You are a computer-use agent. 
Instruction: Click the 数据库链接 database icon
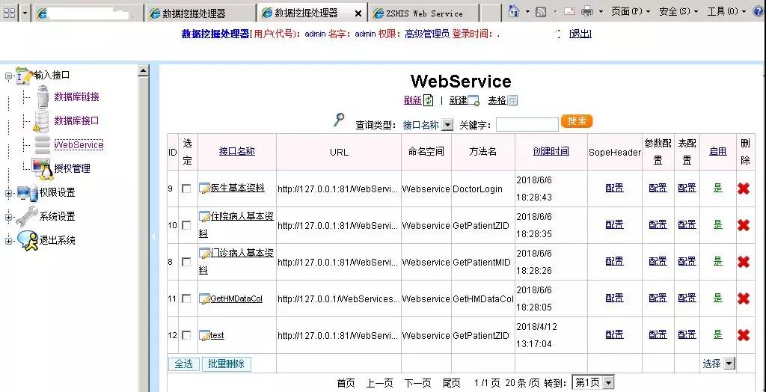click(43, 97)
